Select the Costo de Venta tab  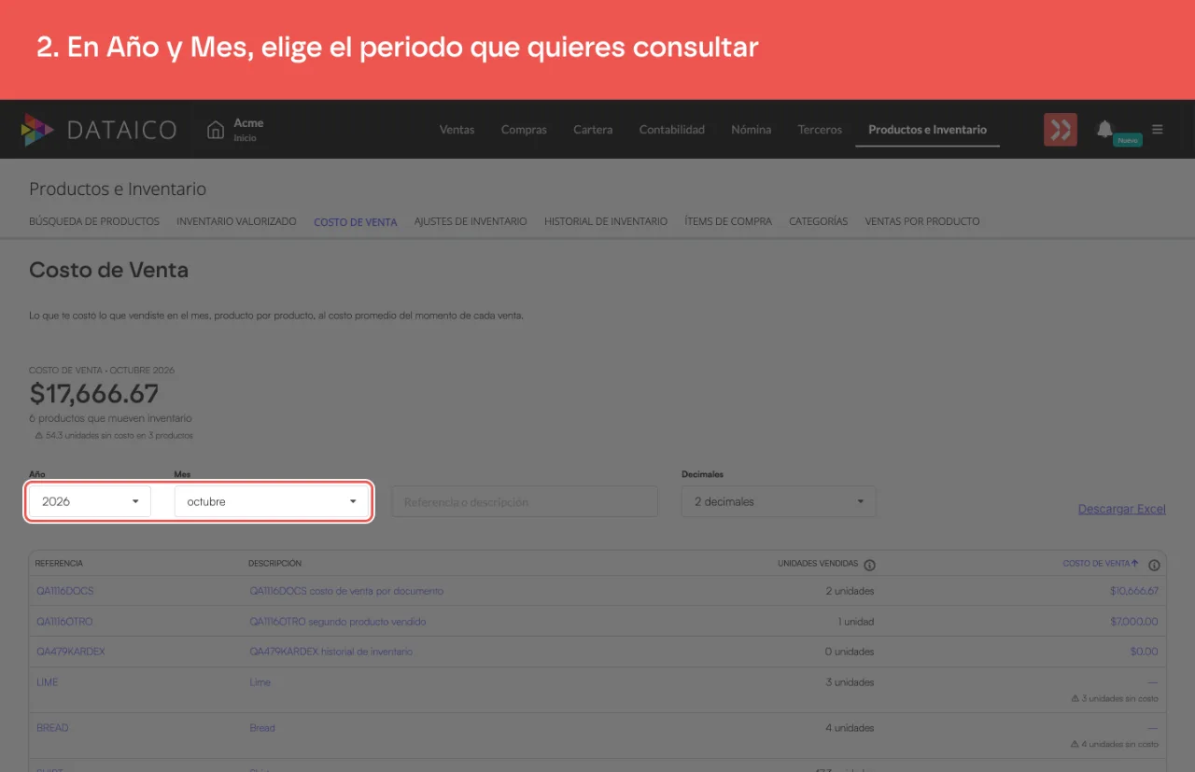click(x=356, y=222)
